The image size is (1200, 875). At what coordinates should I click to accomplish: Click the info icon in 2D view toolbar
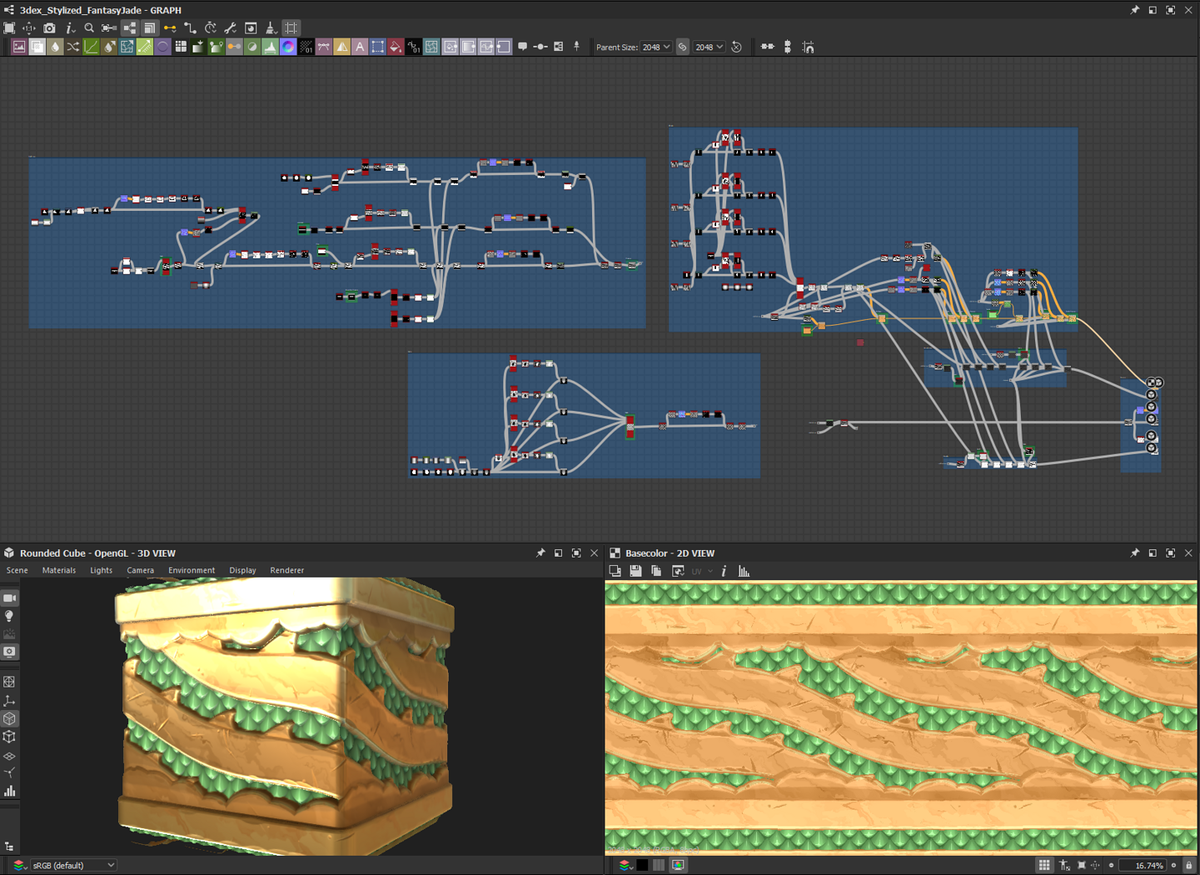pos(724,572)
